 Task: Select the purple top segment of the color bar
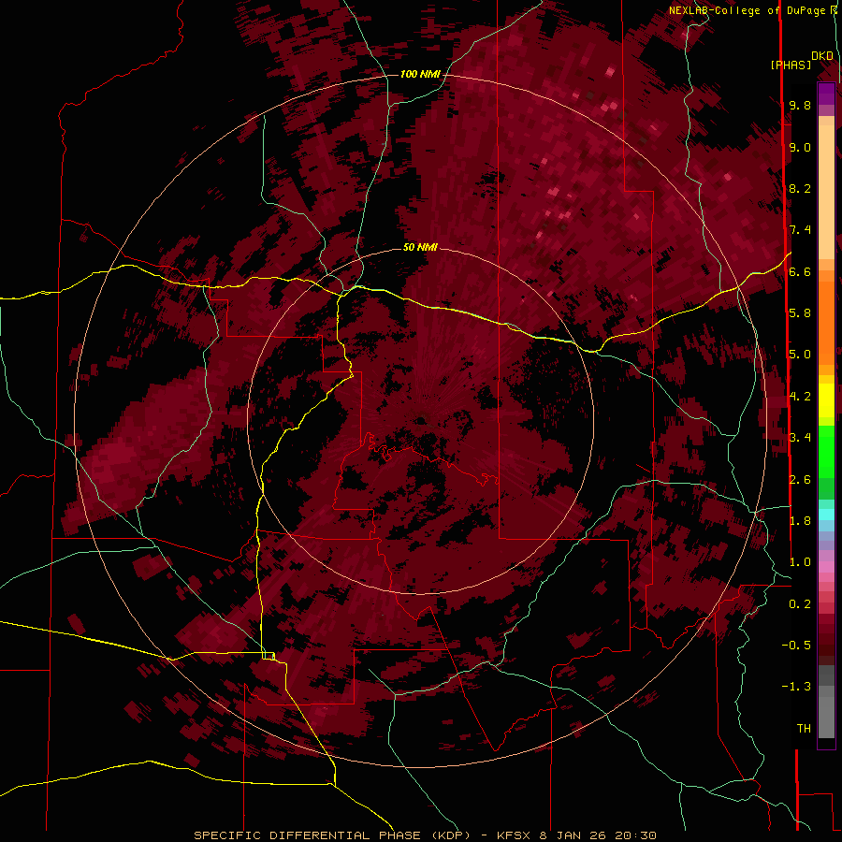pos(826,94)
